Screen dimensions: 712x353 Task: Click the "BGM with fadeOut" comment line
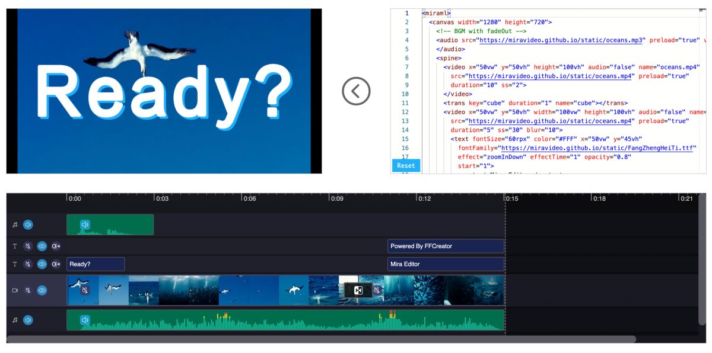coord(481,31)
